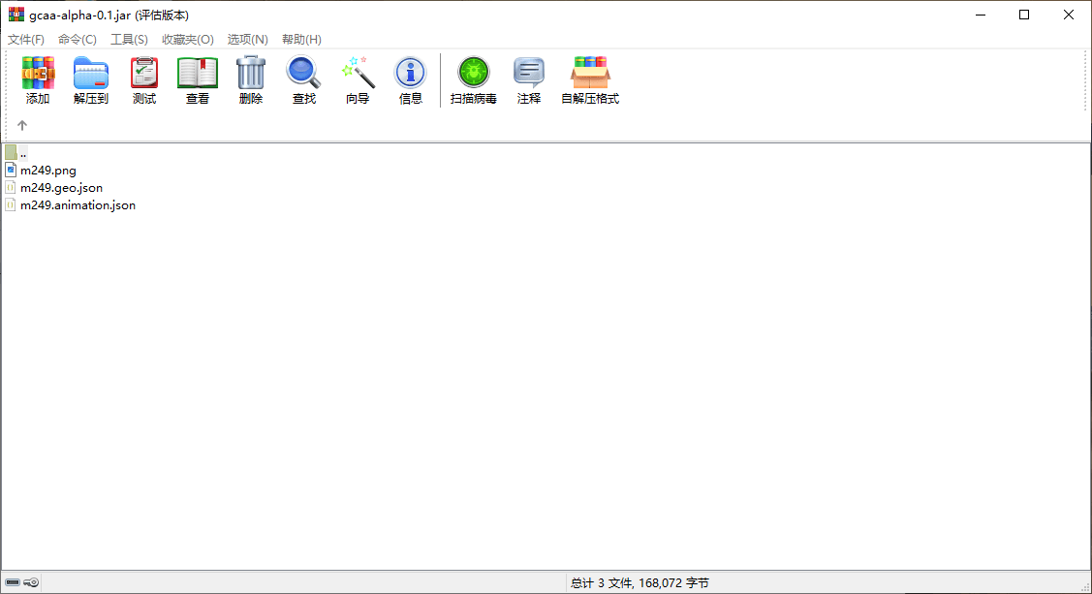This screenshot has height=594, width=1092.
Task: Expand the 收藏夹(O) favorites menu
Action: [x=187, y=40]
